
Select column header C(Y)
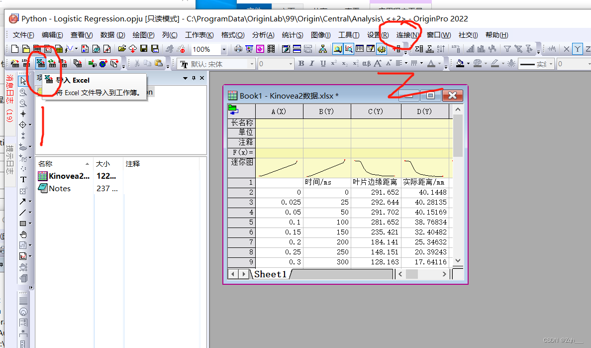(x=376, y=111)
